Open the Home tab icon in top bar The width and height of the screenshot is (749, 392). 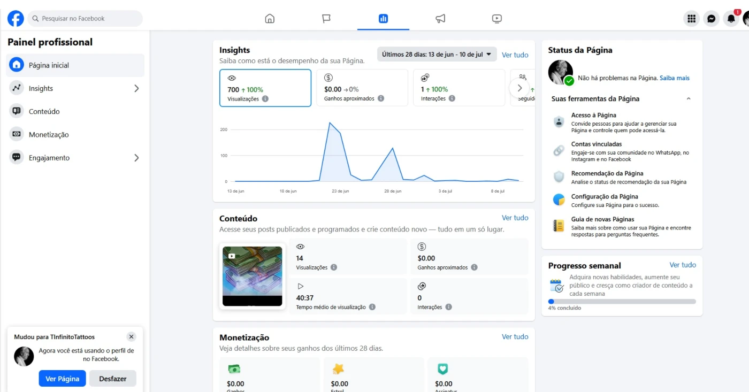click(x=270, y=19)
